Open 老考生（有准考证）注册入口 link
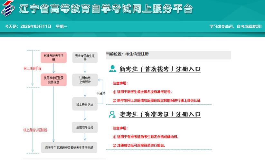This screenshot has height=161, width=265. click(x=160, y=114)
